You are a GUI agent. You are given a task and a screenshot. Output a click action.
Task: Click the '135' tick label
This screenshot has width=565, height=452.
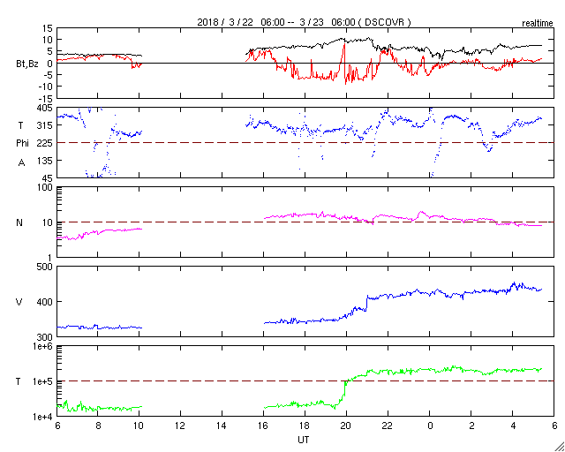45,161
